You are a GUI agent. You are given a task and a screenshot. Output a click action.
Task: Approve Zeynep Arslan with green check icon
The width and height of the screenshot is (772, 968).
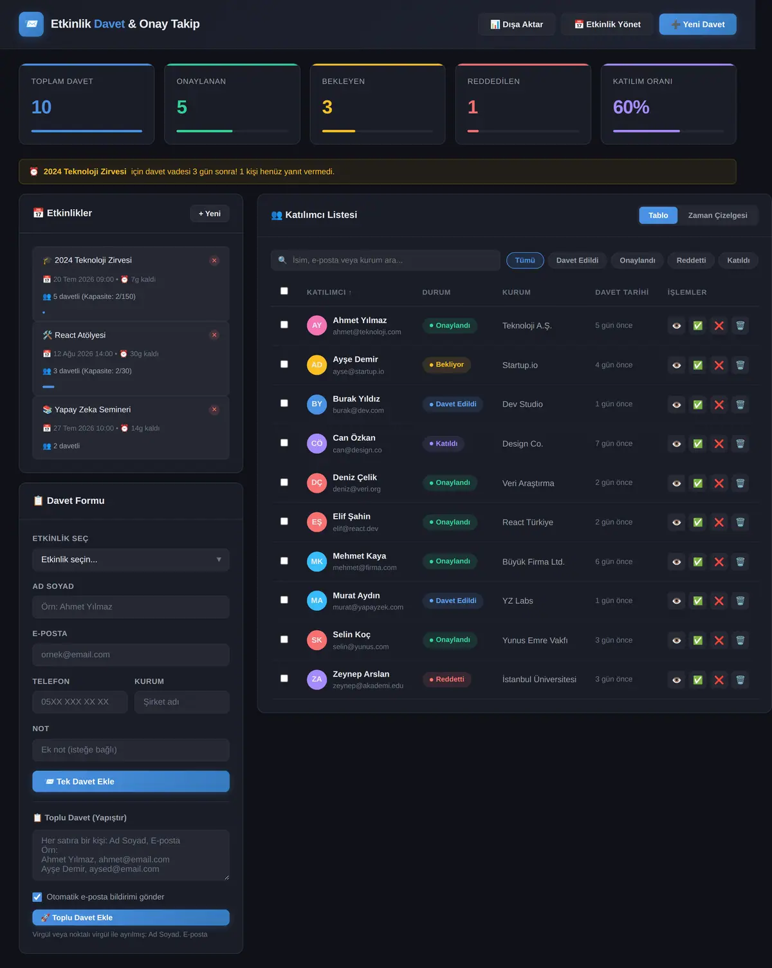697,680
